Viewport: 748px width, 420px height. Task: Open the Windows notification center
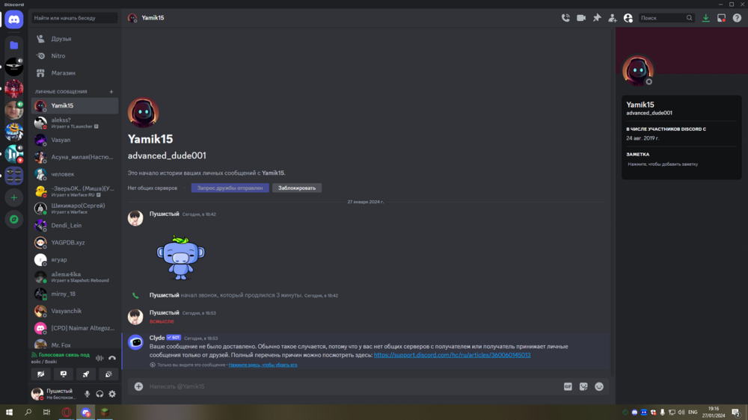pyautogui.click(x=736, y=413)
